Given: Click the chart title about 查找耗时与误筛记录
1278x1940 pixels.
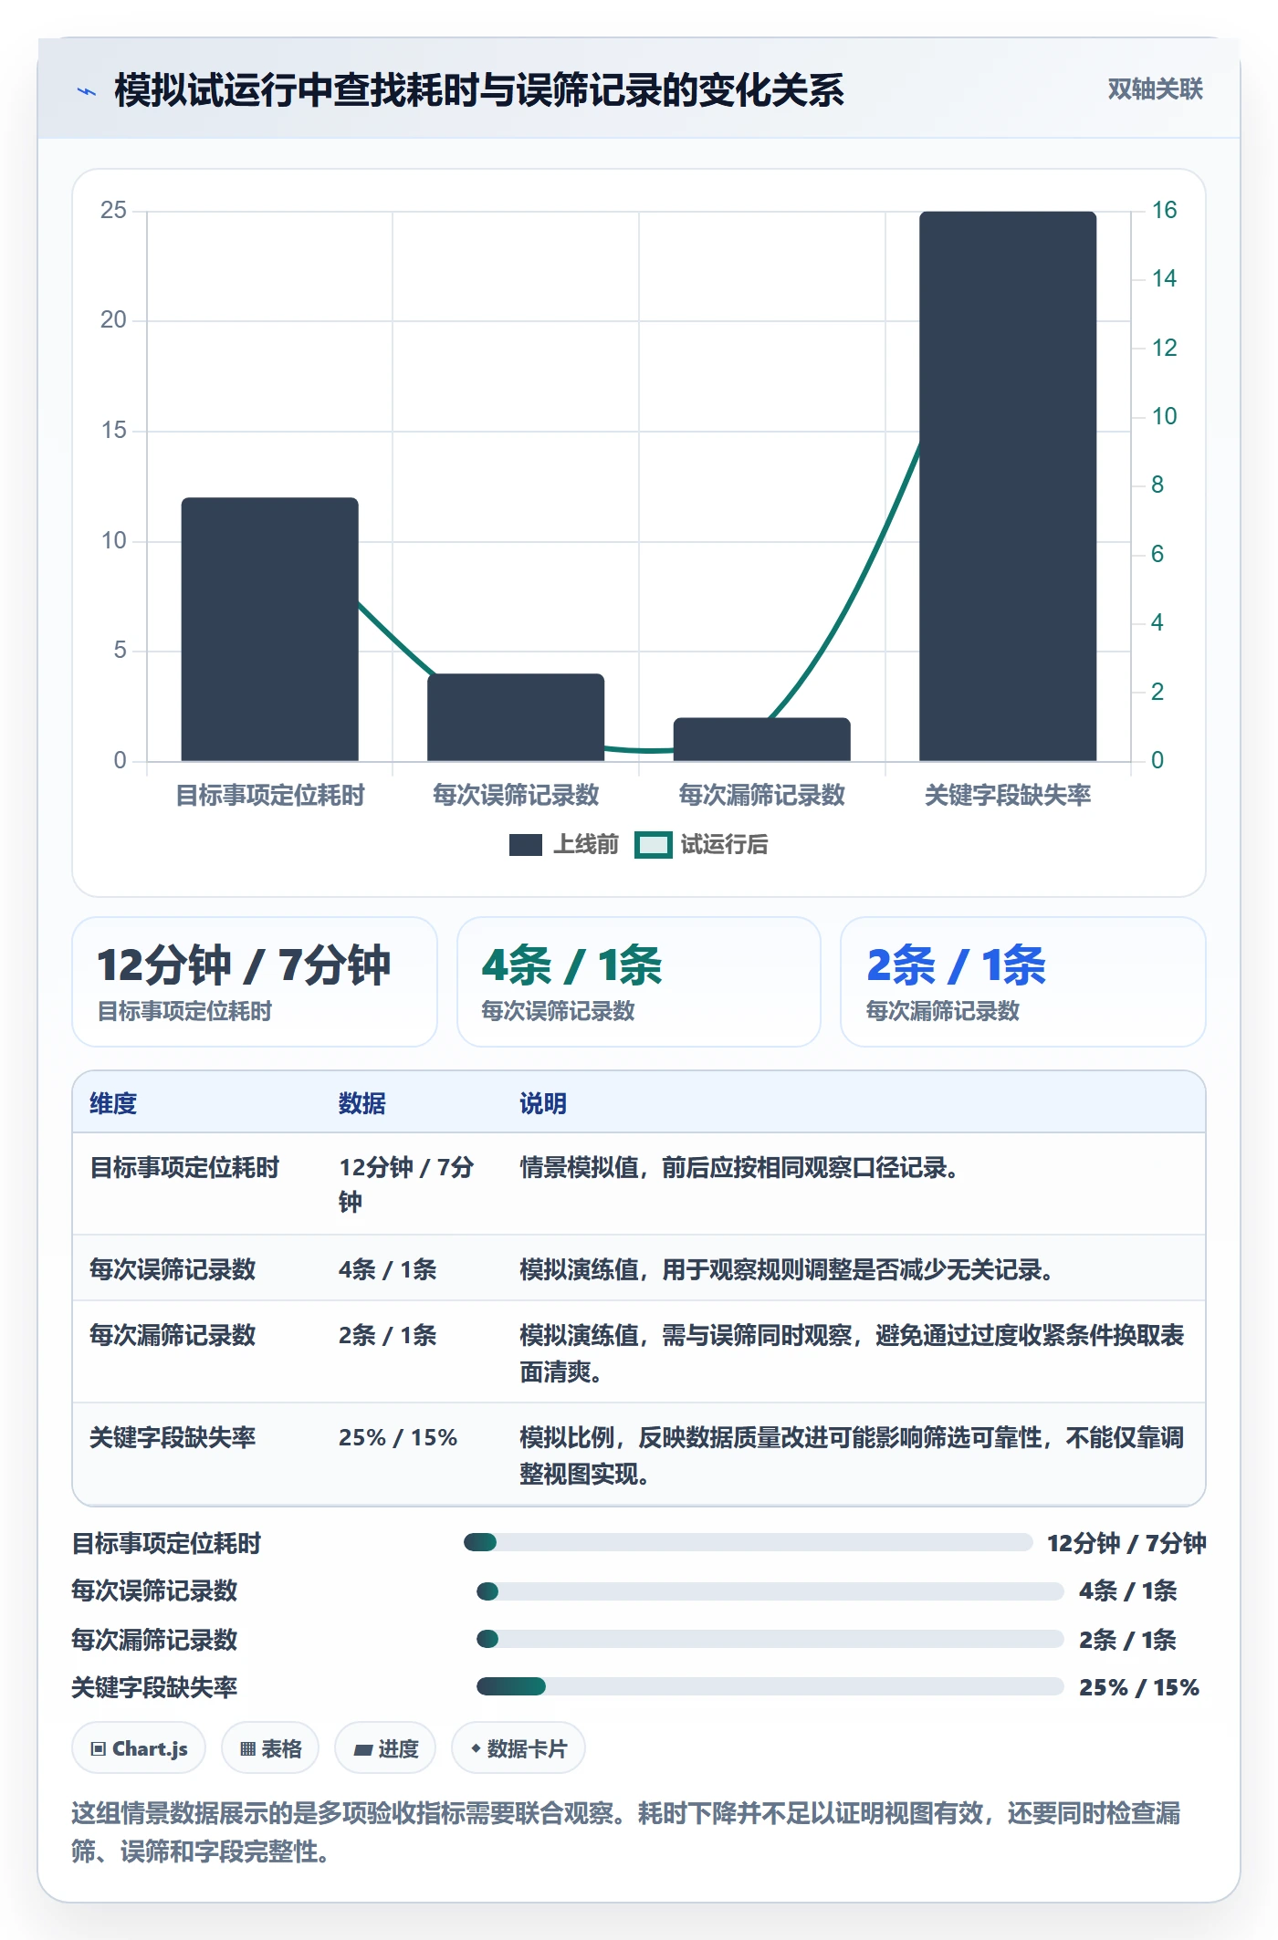Looking at the screenshot, I should click(x=479, y=90).
